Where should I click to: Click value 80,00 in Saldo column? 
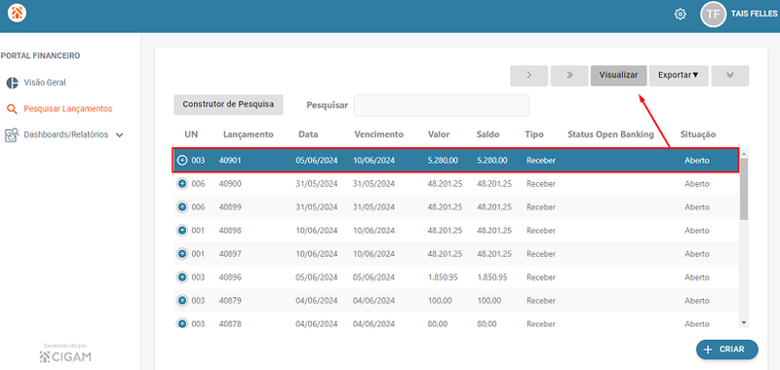[487, 324]
